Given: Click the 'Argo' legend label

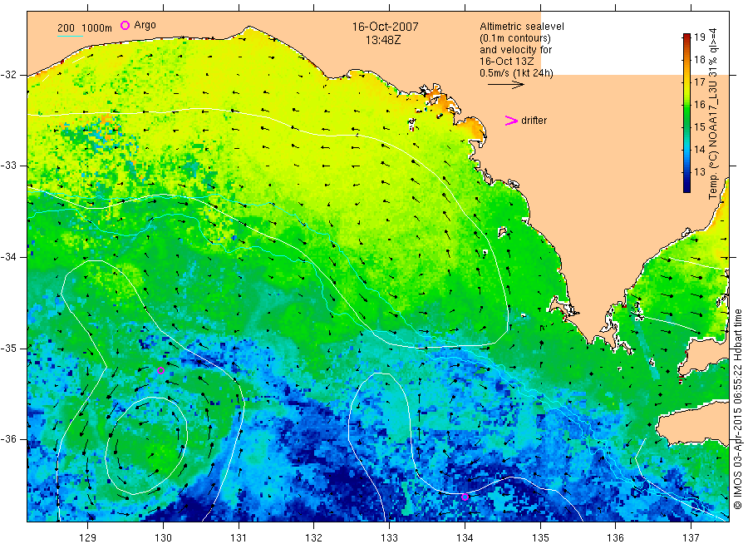Looking at the screenshot, I should [x=145, y=25].
